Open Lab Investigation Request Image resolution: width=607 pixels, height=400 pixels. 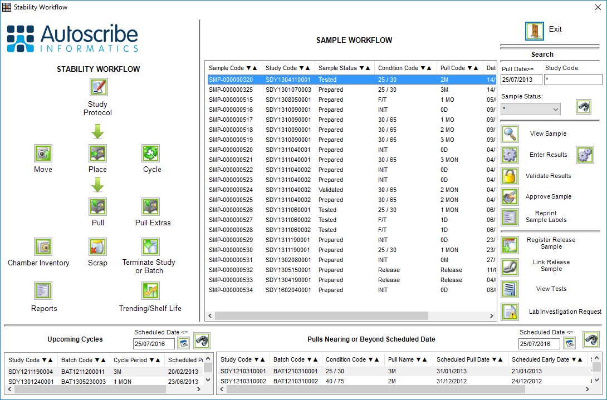point(510,312)
